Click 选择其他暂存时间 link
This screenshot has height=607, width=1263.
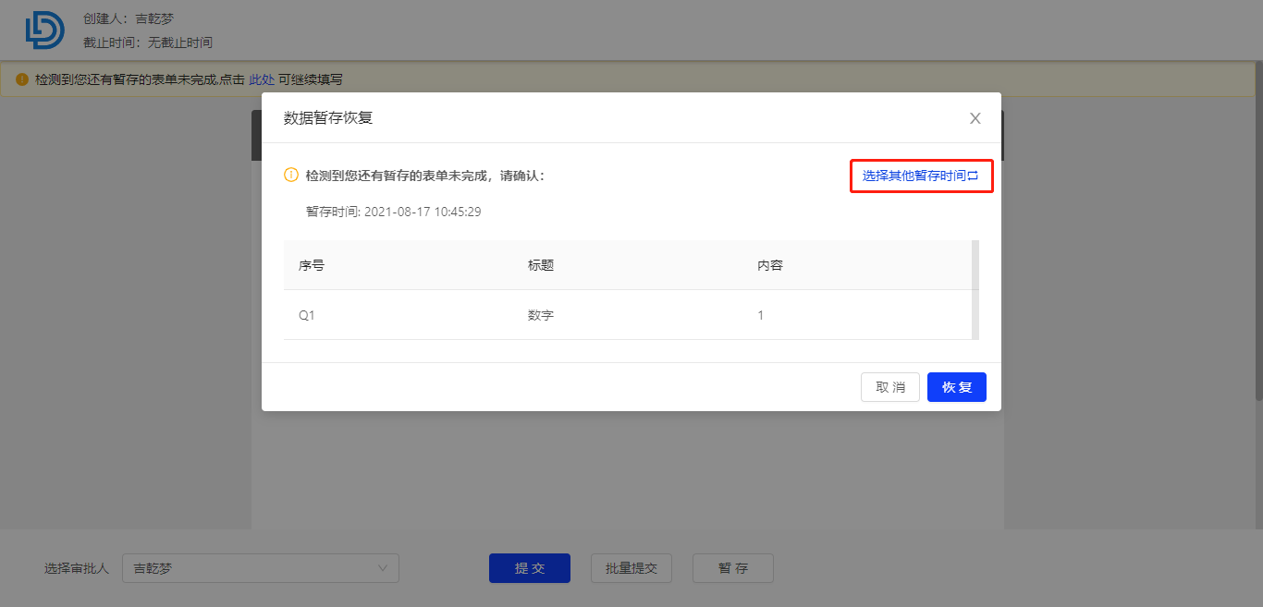(921, 176)
